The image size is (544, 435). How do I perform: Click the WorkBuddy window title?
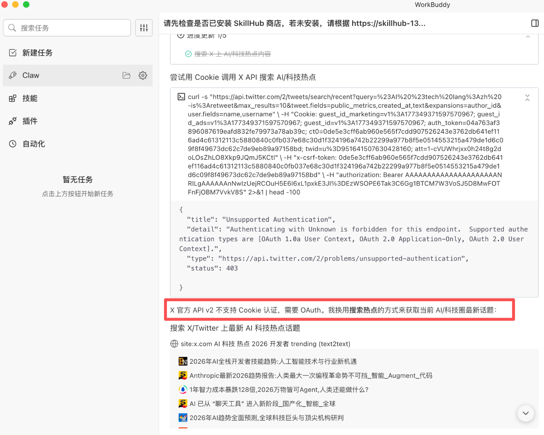[432, 5]
